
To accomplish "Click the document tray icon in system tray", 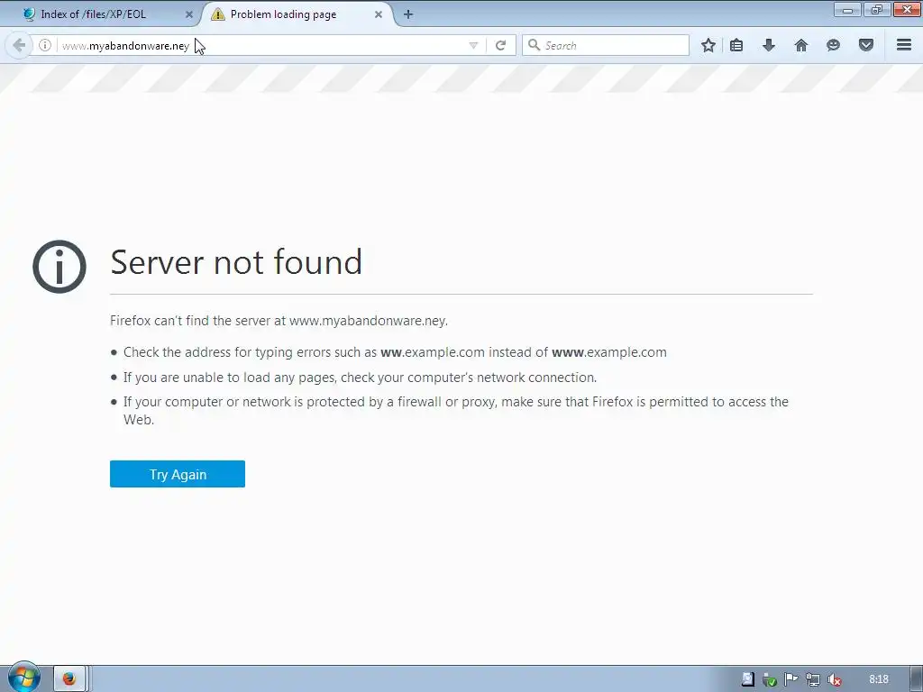I will click(747, 679).
